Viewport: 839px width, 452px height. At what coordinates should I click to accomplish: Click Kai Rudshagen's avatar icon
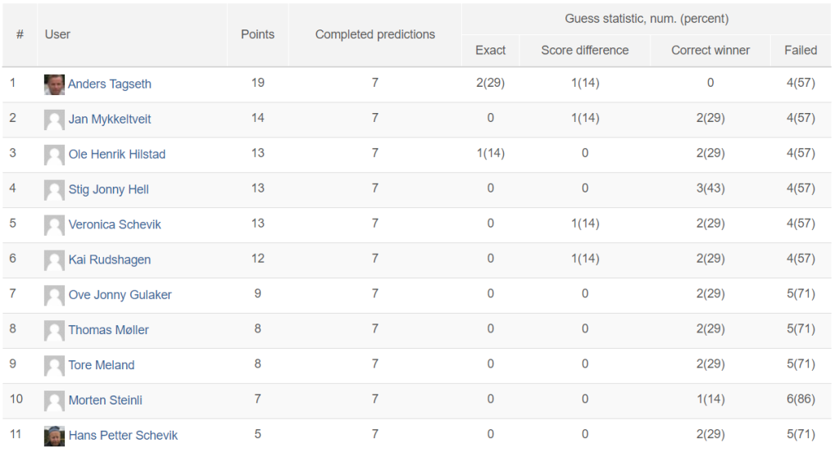(54, 260)
